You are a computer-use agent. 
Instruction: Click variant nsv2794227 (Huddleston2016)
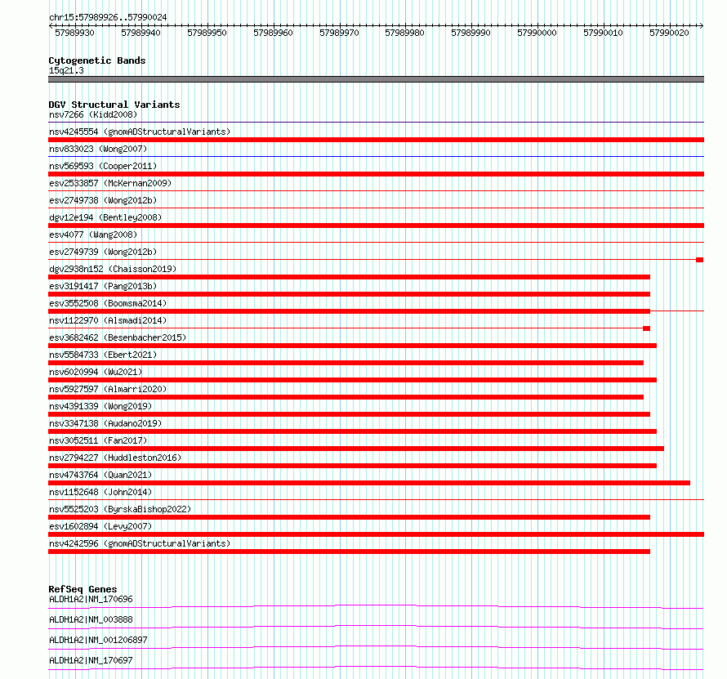(115, 458)
